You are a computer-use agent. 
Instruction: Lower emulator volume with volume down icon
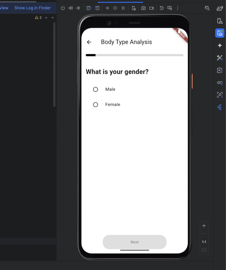pyautogui.click(x=78, y=8)
